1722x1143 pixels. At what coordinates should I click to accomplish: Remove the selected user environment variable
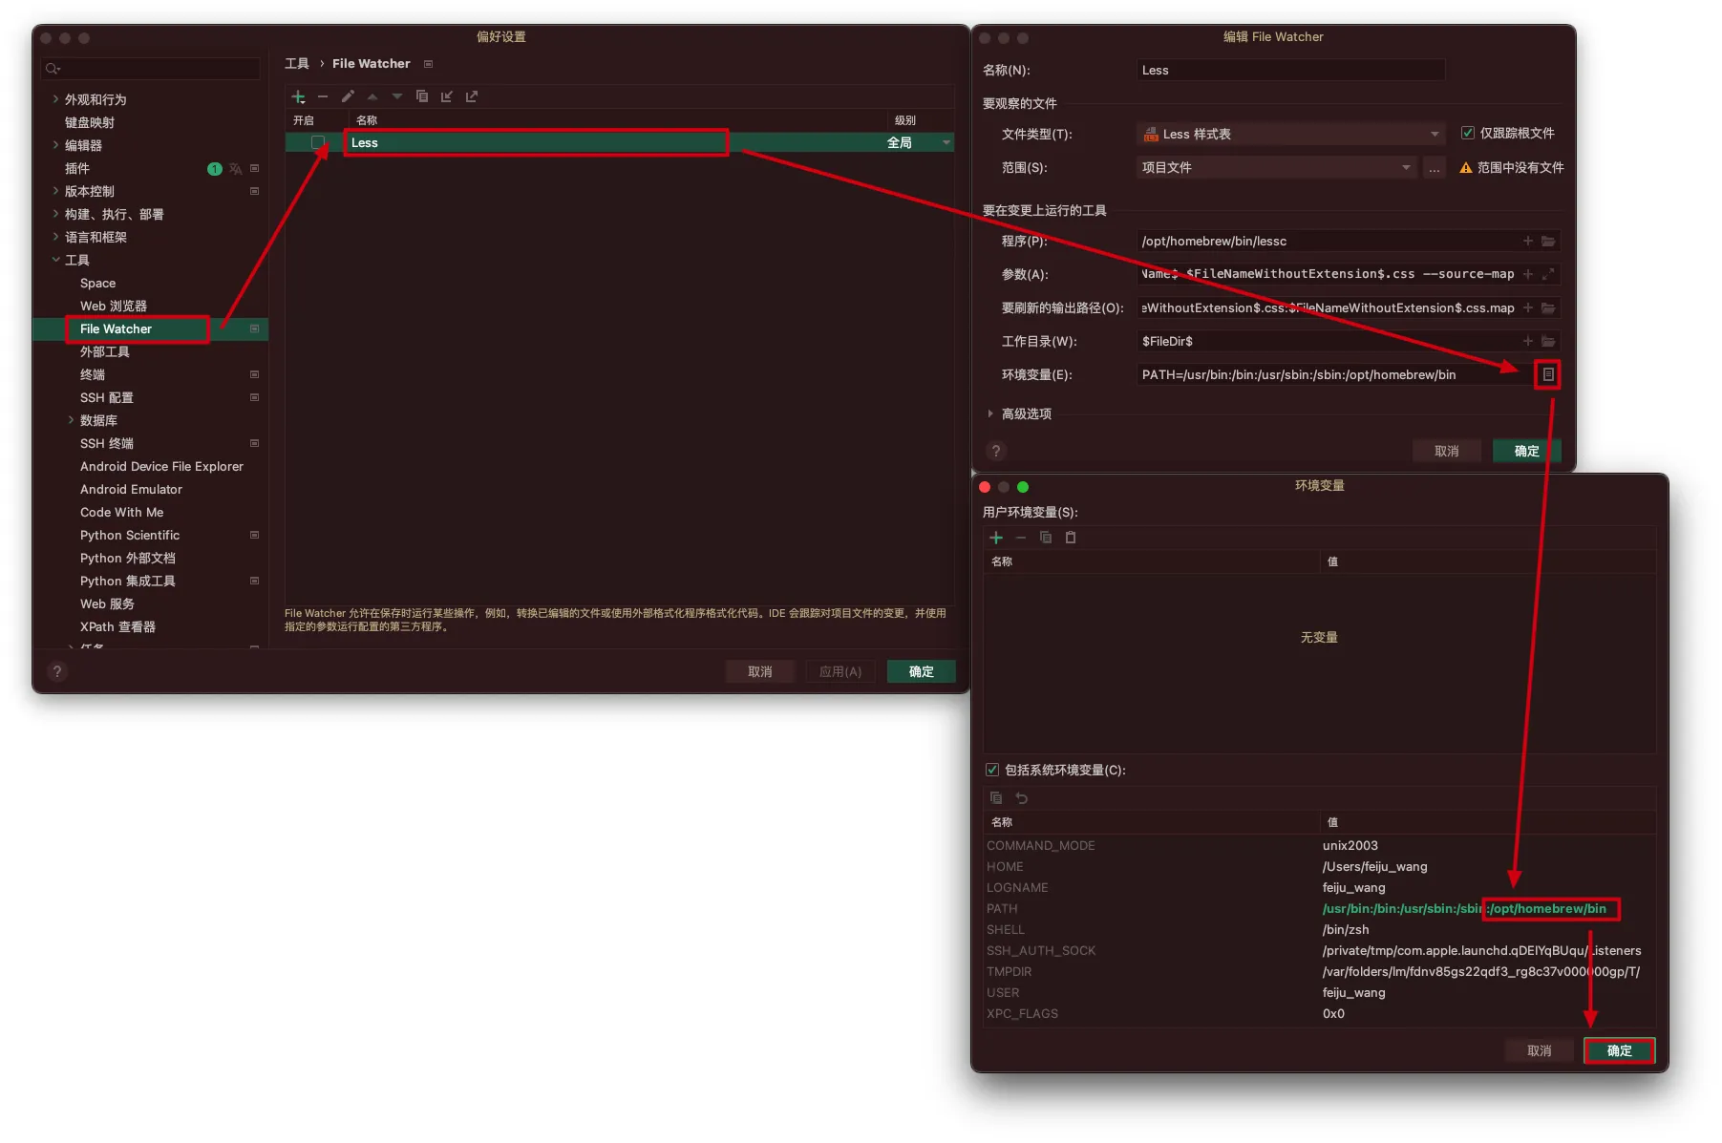point(1021,538)
